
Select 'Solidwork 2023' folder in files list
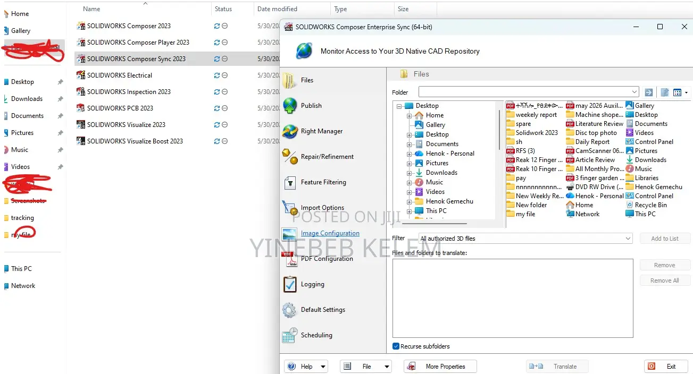click(532, 133)
